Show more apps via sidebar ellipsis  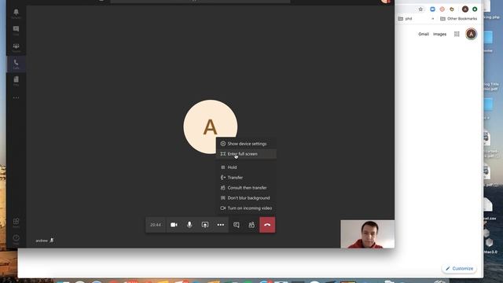click(x=16, y=97)
